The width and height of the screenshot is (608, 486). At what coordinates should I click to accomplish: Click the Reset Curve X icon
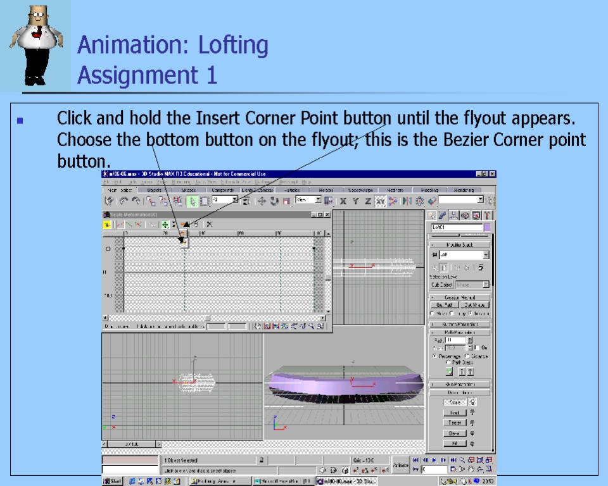[x=210, y=225]
